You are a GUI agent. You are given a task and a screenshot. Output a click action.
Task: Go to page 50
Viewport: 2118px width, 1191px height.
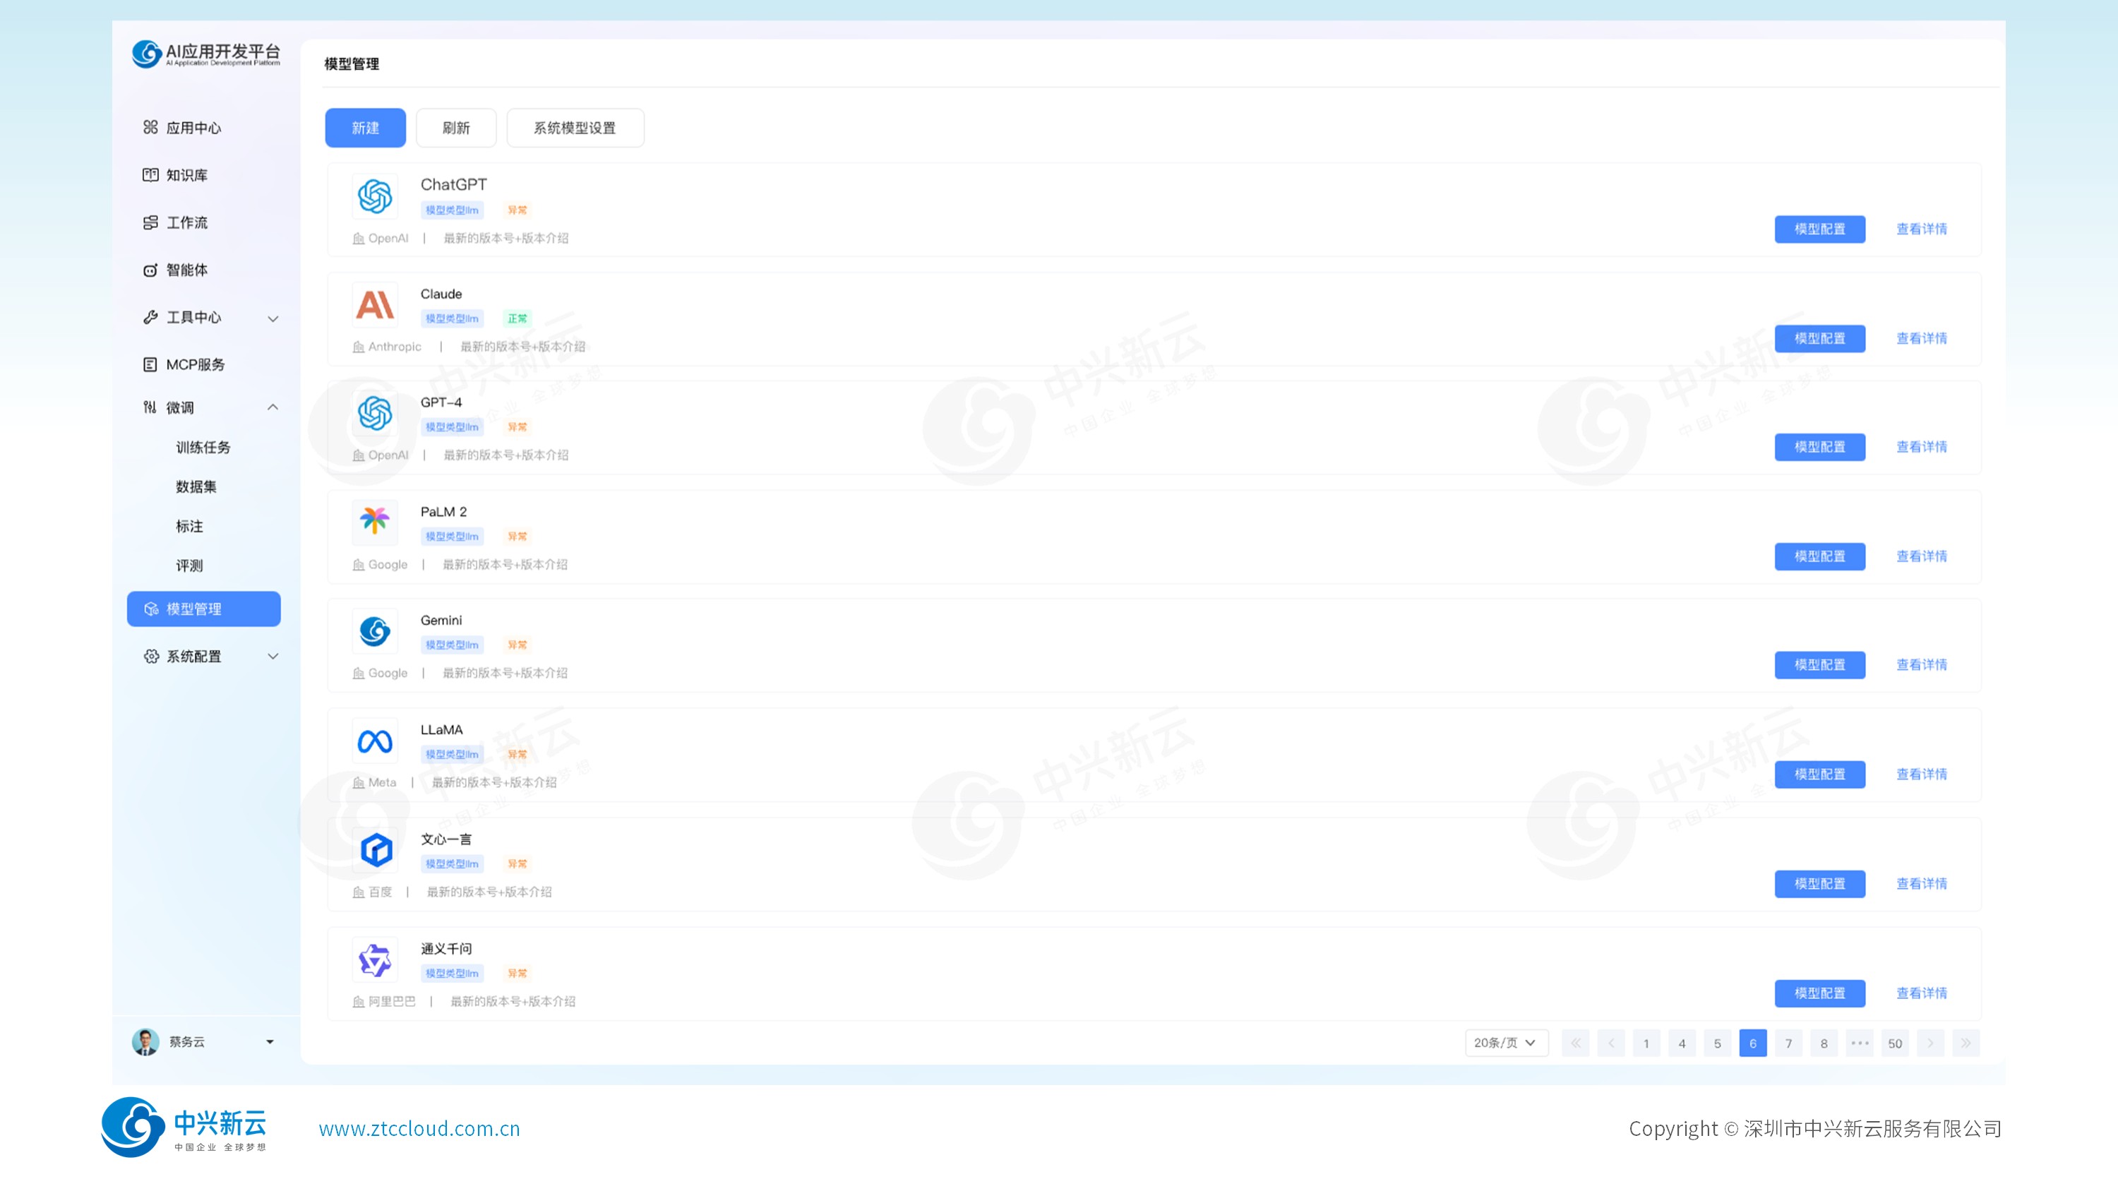1895,1043
